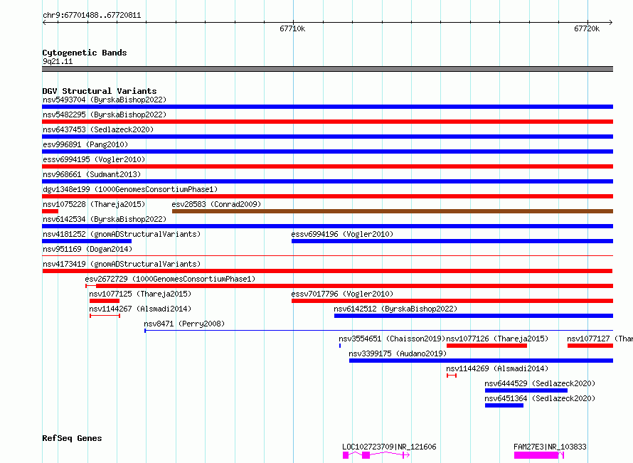This screenshot has height=463, width=633.
Task: Select the essv6994196 (Vogler2010) label
Action: [x=342, y=234]
